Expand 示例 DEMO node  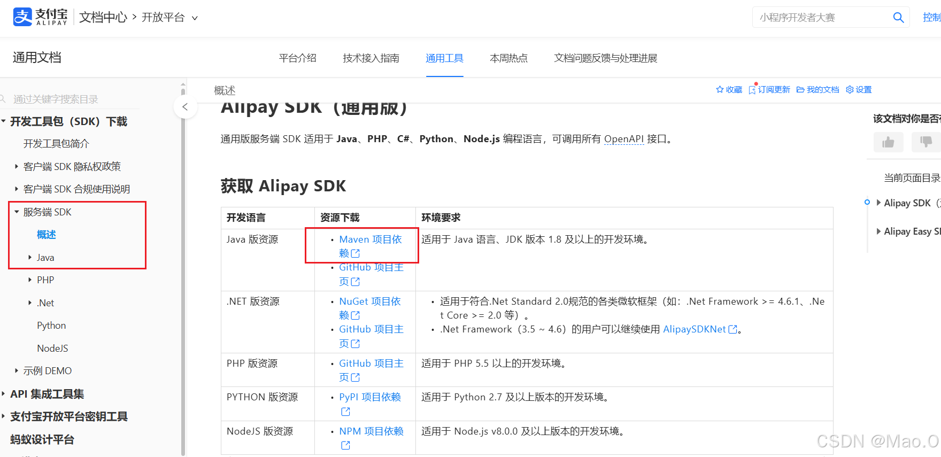coord(17,370)
